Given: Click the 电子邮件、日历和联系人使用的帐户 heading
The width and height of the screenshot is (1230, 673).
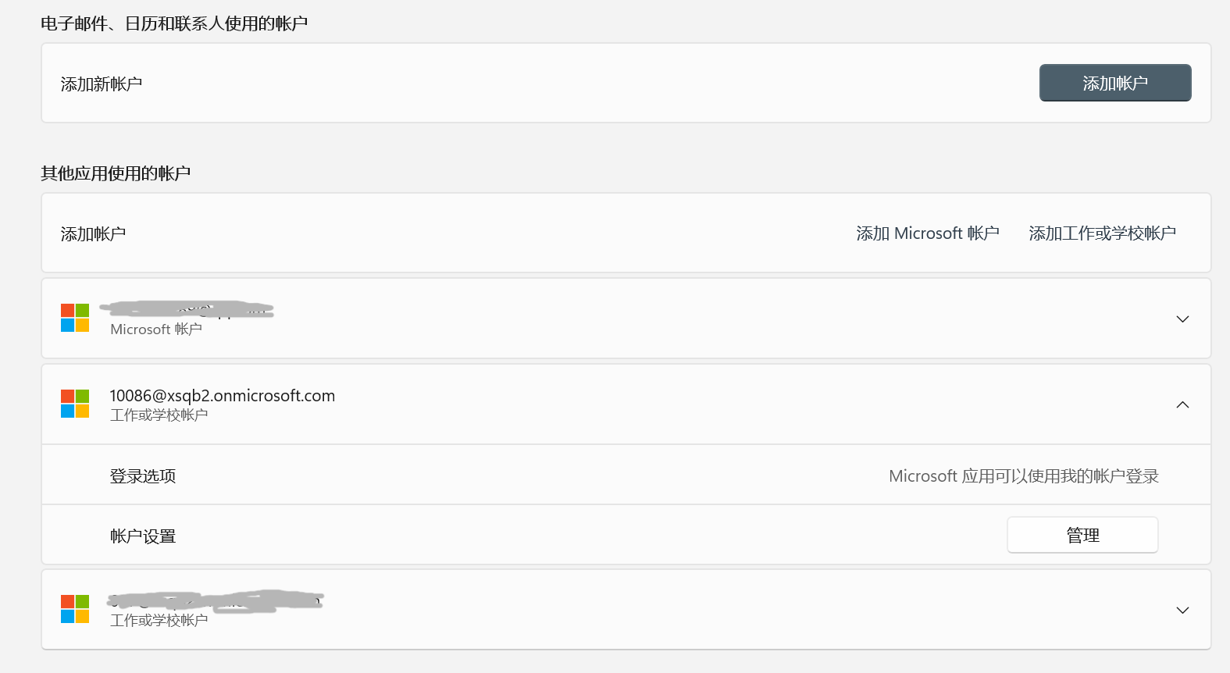Looking at the screenshot, I should (x=174, y=23).
